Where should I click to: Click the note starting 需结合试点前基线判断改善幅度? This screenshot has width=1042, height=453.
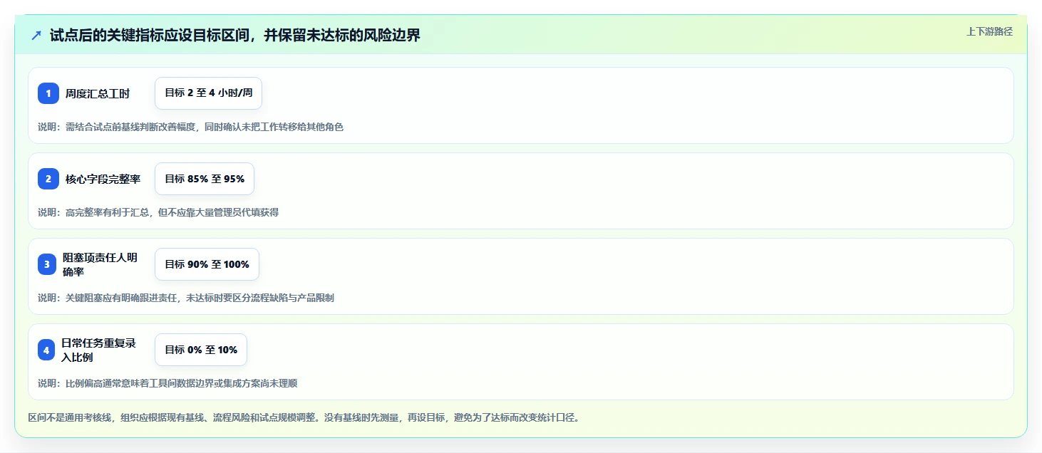[190, 127]
